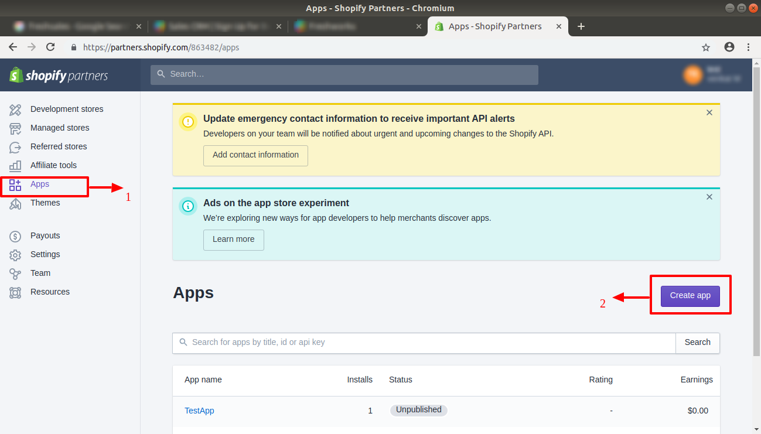Go back using browser back arrow
Viewport: 761px width, 434px height.
13,47
